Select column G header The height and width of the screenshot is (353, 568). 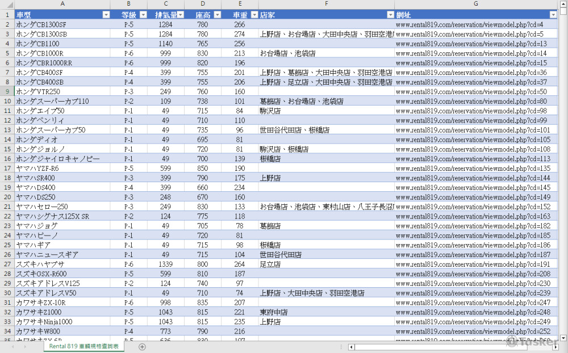(475, 5)
